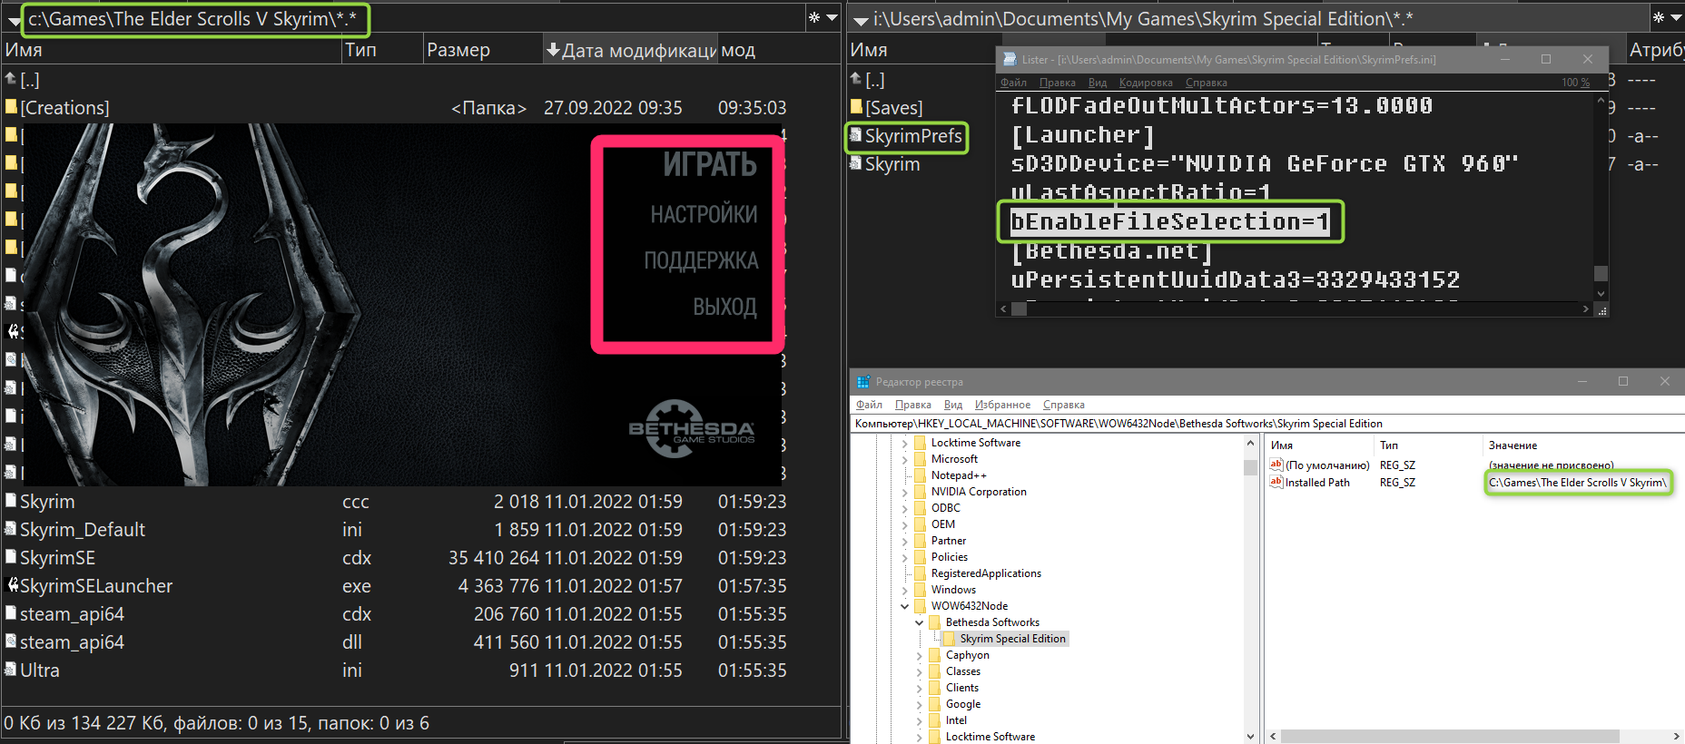Collapse the Bethesda Softworks registry key
Screen dimensions: 1685x744
tap(920, 622)
